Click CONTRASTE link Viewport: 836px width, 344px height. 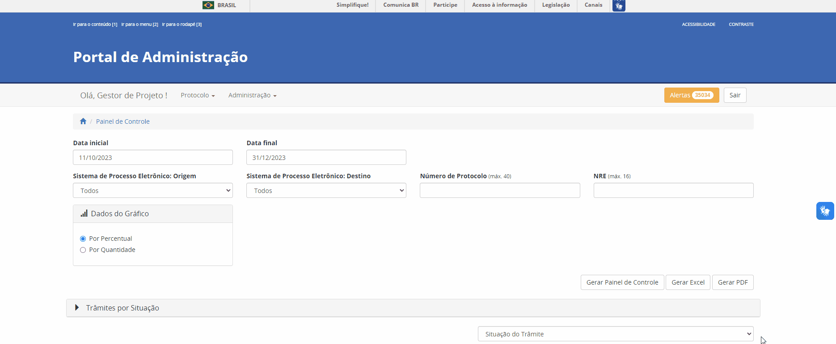pos(741,25)
